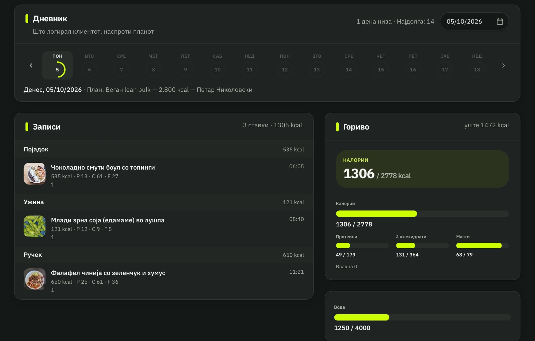
Task: Select Sunday 18 in day strip
Action: 477,65
